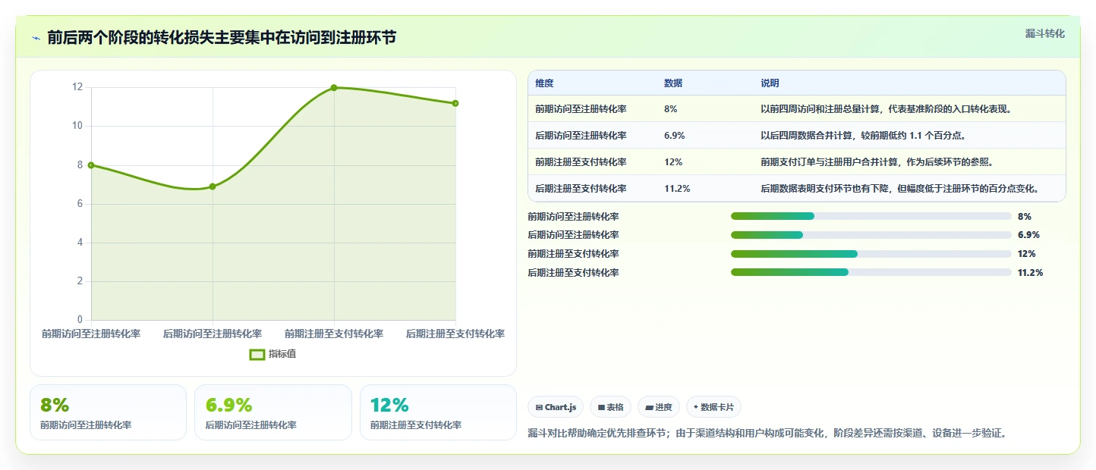Open the 12% data card
Image resolution: width=1096 pixels, height=470 pixels.
tap(438, 412)
